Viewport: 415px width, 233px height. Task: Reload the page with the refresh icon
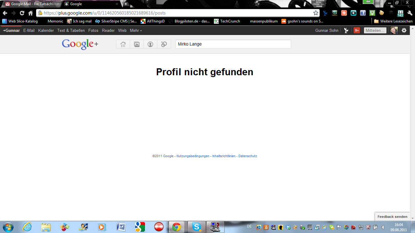pos(22,13)
